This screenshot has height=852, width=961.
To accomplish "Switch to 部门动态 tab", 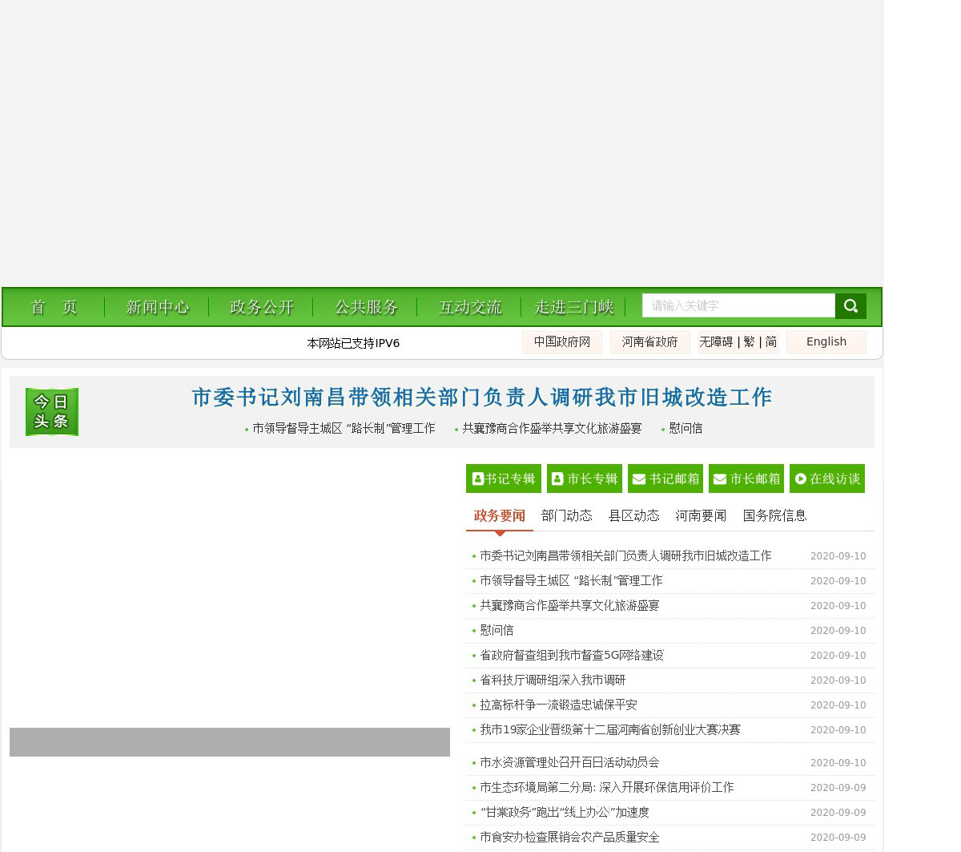I will [566, 515].
